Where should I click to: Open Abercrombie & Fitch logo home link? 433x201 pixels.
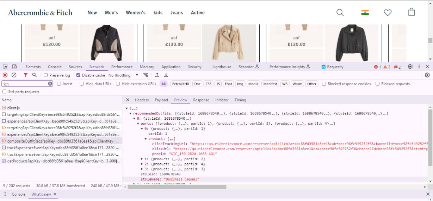40,13
